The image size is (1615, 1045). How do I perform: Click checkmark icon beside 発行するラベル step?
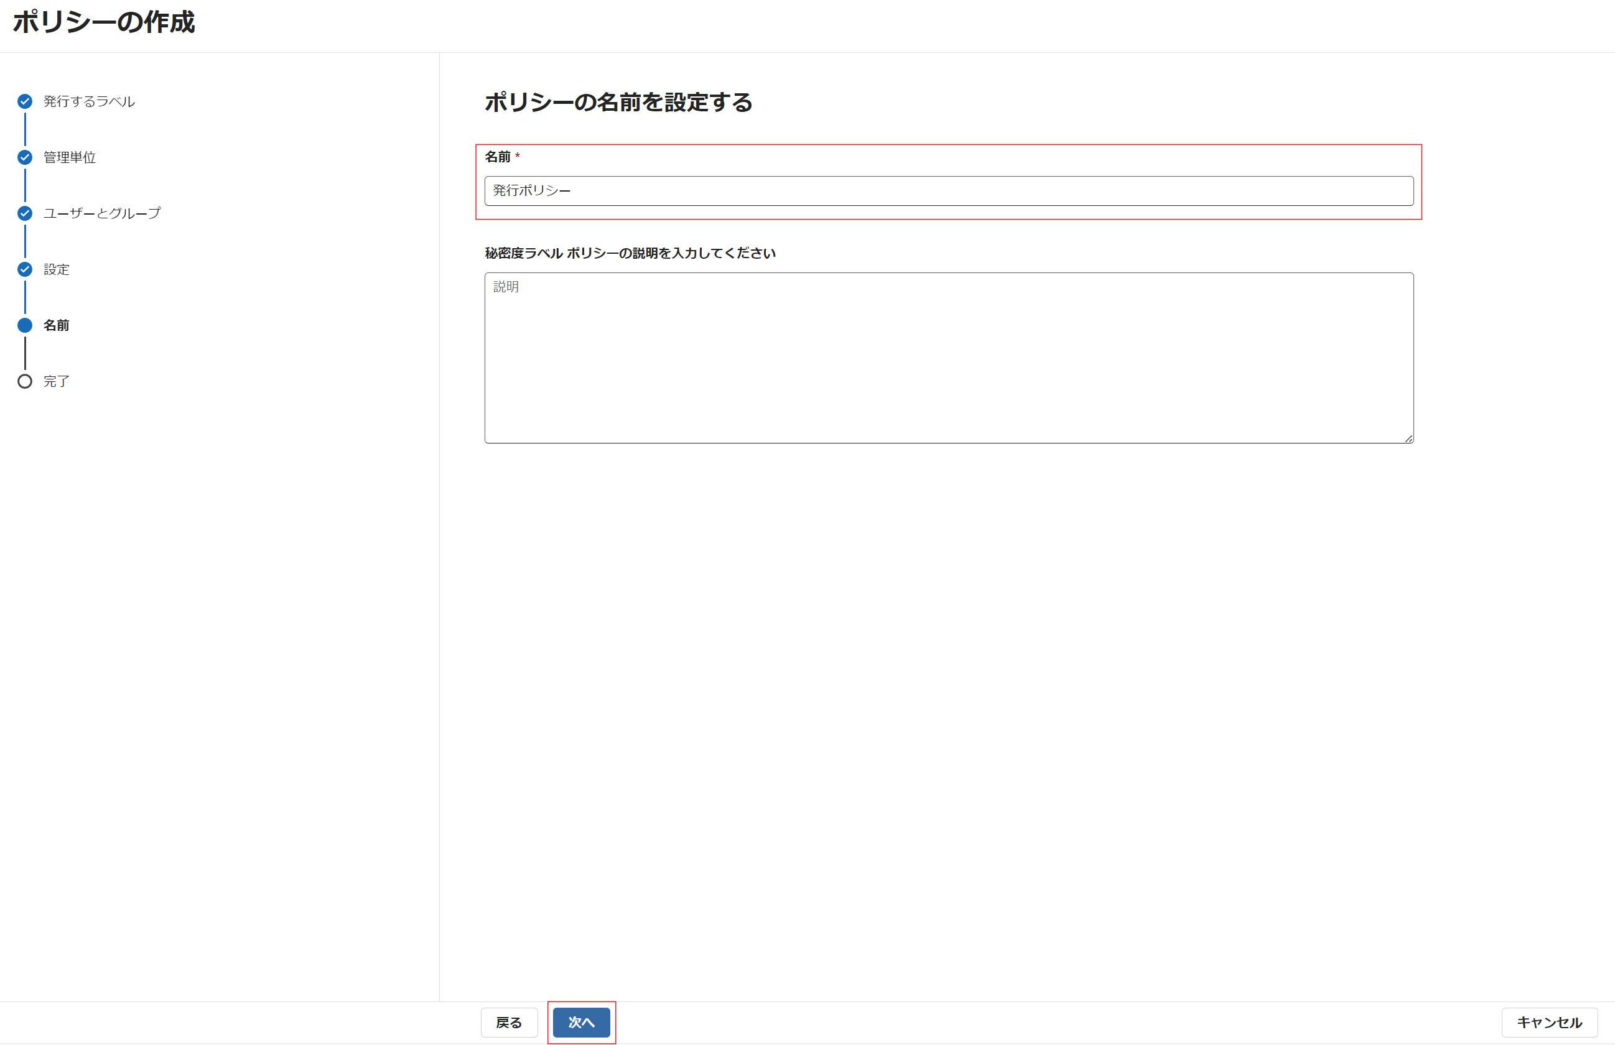[25, 102]
